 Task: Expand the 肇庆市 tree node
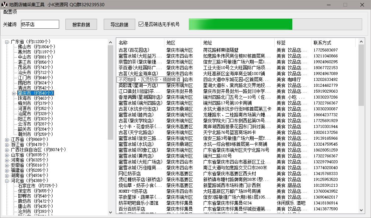click(14, 93)
